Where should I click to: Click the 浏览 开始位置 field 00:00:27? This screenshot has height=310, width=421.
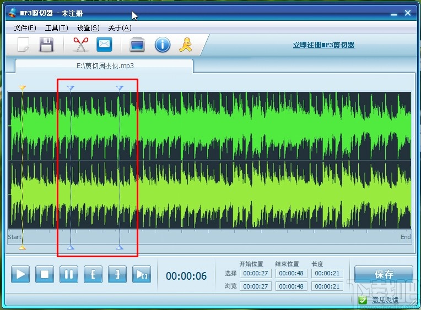click(256, 286)
